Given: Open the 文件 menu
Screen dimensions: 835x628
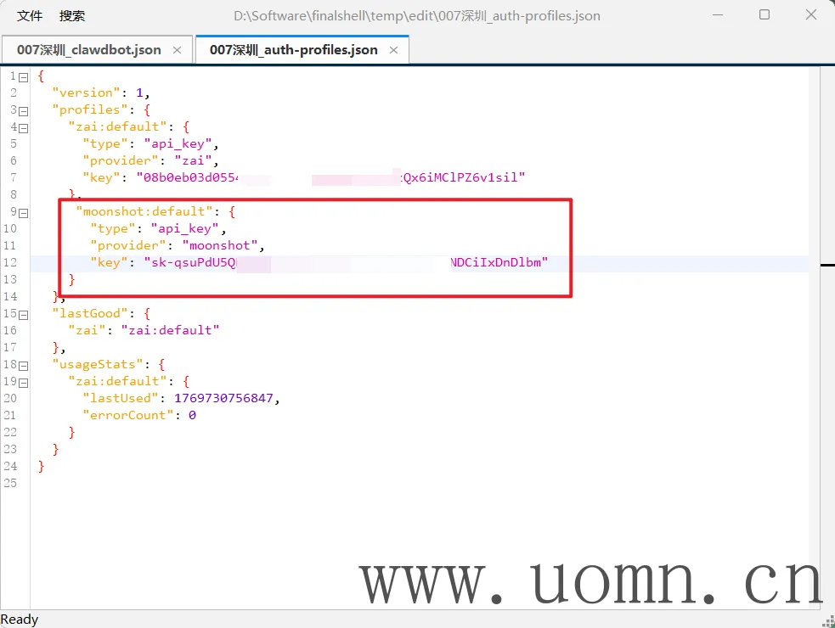Looking at the screenshot, I should coord(30,16).
